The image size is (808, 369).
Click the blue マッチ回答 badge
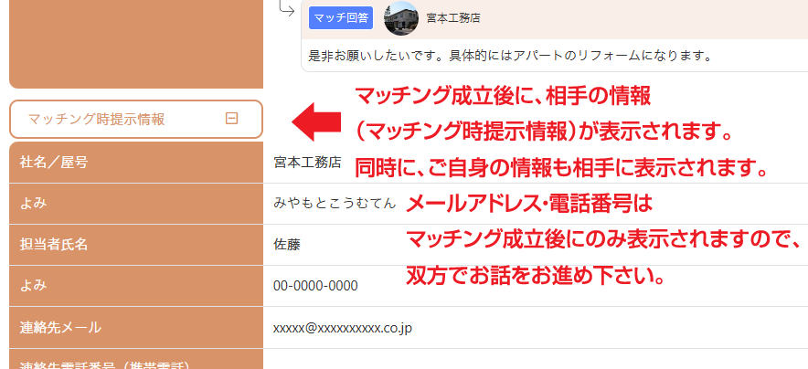coord(340,17)
